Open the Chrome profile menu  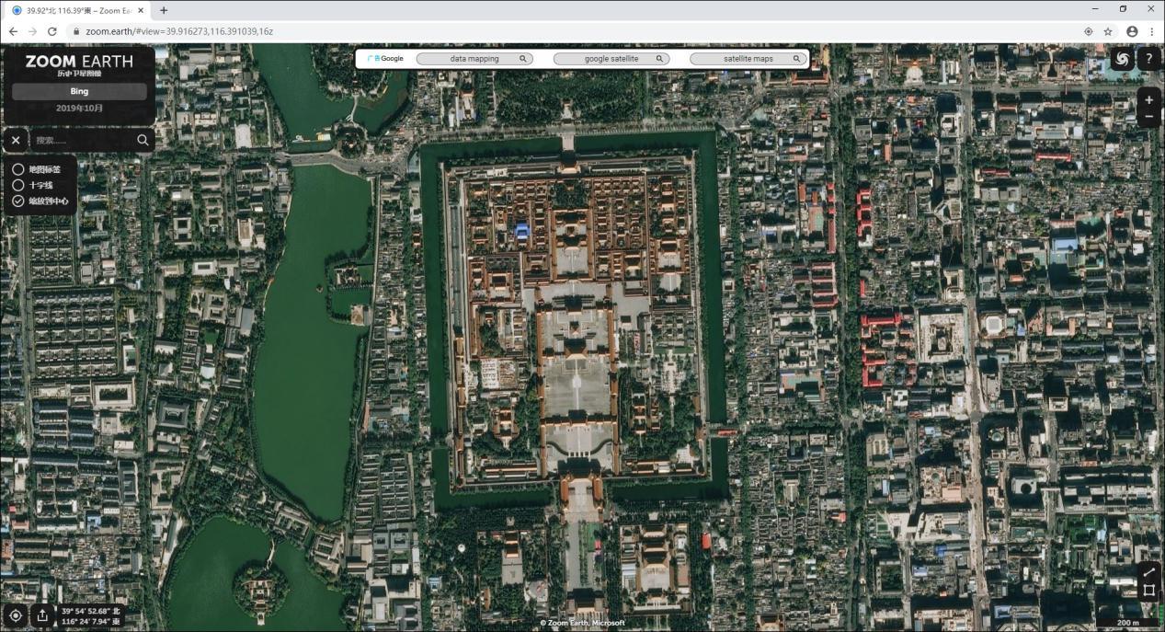1131,30
